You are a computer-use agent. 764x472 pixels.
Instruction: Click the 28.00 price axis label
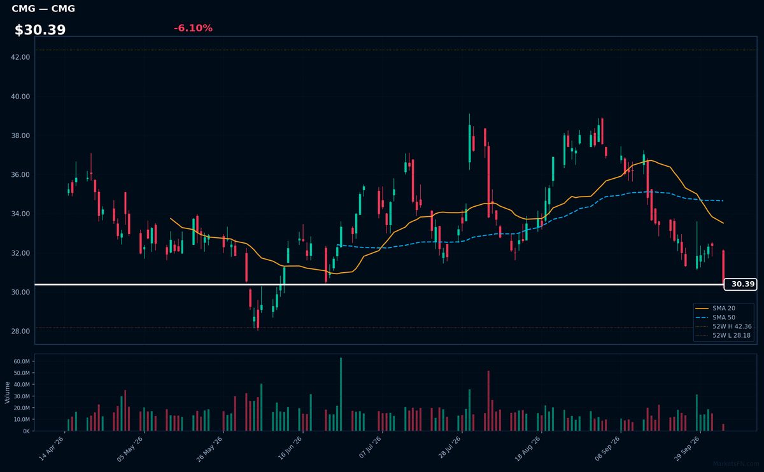coord(21,331)
